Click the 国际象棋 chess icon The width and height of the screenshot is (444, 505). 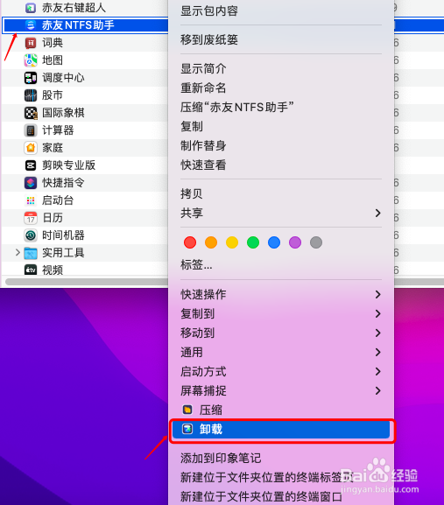31,113
